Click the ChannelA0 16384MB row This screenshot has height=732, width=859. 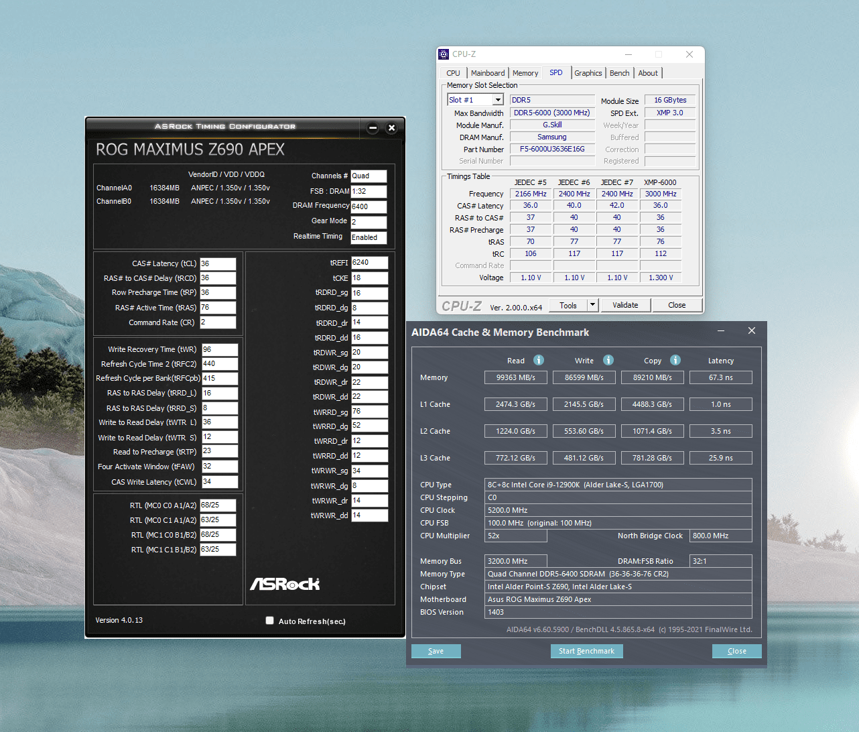[x=184, y=188]
